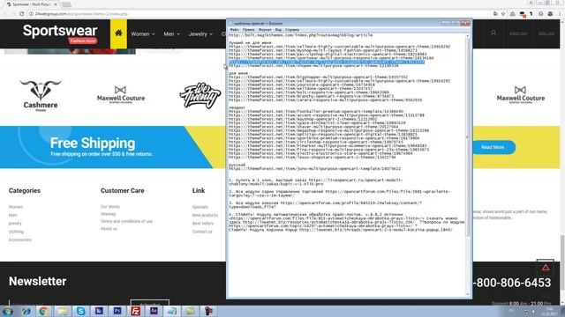565x317 pixels.
Task: Open the Our stores link
Action: click(x=110, y=207)
